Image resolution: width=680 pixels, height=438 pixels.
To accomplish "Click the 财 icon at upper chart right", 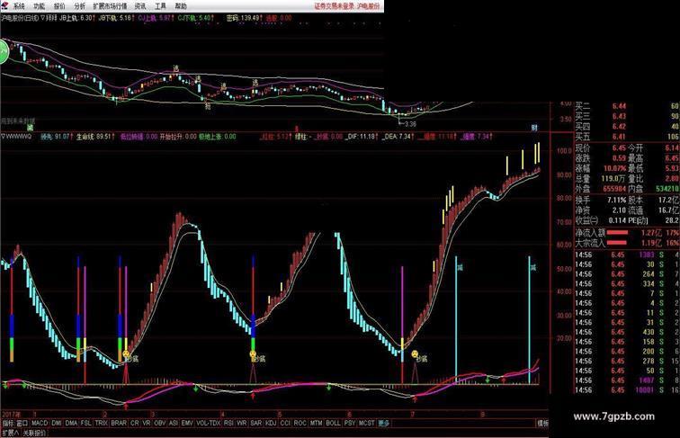I will click(534, 128).
